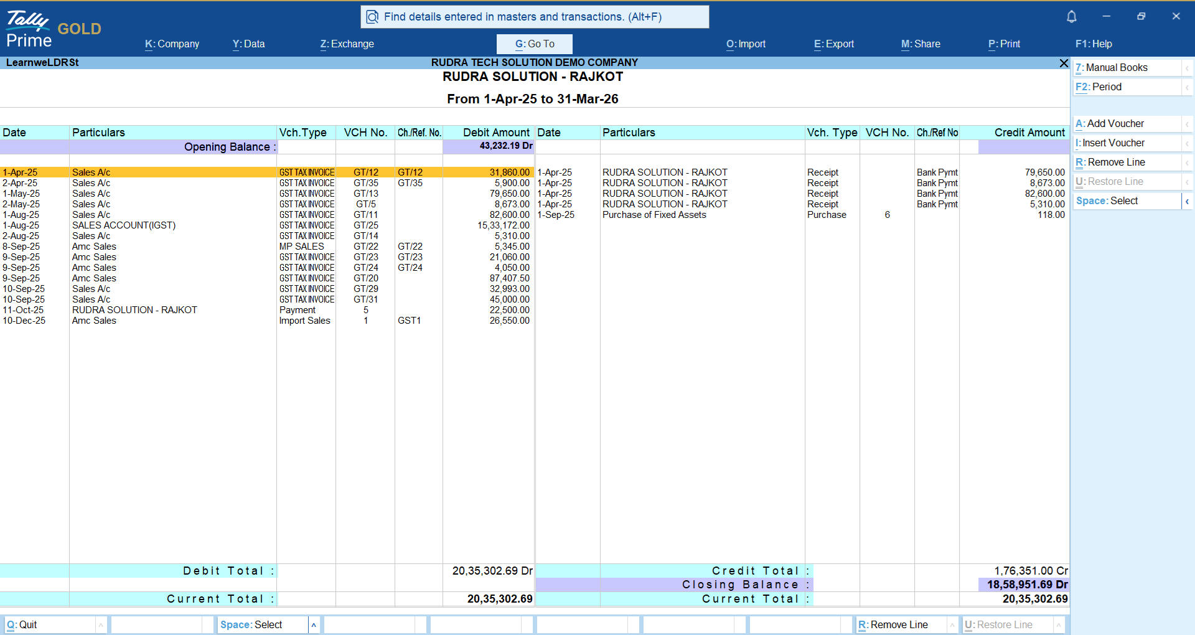This screenshot has width=1195, height=635.
Task: Click the search magnifier icon in Find box
Action: coord(372,17)
